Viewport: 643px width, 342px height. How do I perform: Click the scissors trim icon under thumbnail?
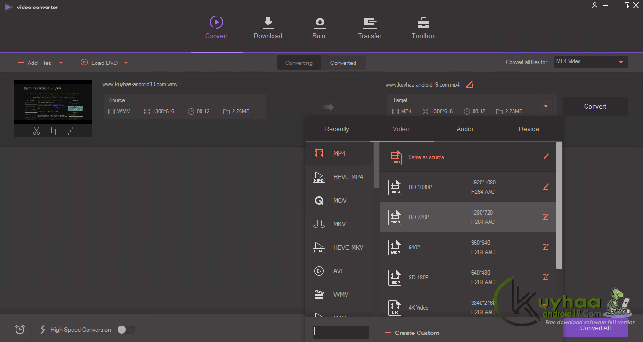pyautogui.click(x=36, y=131)
